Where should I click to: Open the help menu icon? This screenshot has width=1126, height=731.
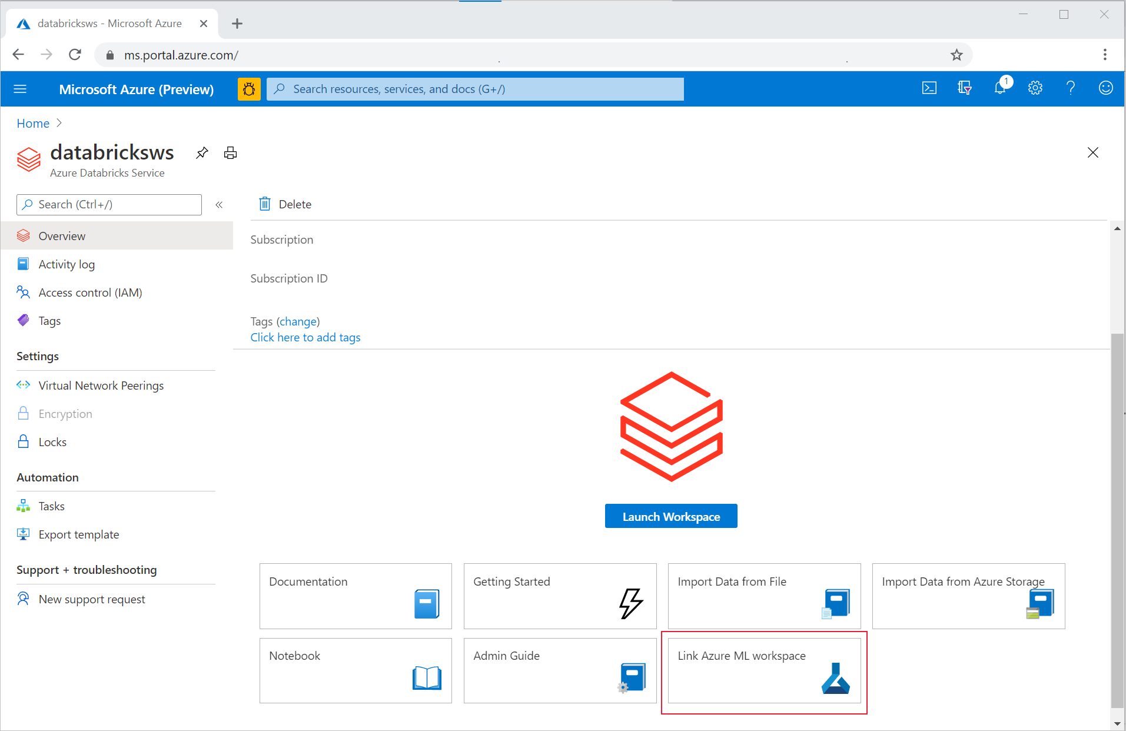(1071, 88)
